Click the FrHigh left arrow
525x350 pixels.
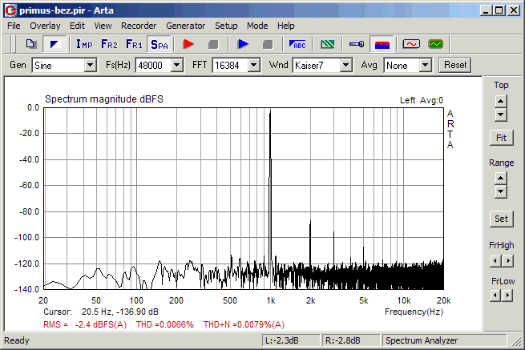point(495,260)
